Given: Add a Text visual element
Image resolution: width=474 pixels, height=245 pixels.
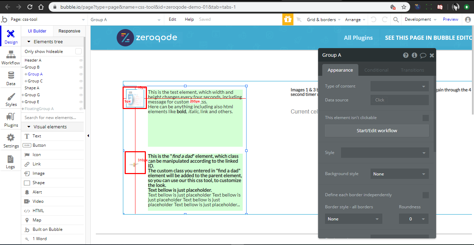Looking at the screenshot, I should (53, 136).
